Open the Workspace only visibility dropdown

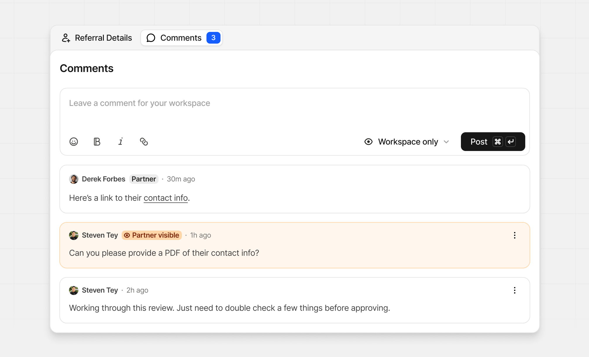pyautogui.click(x=407, y=142)
